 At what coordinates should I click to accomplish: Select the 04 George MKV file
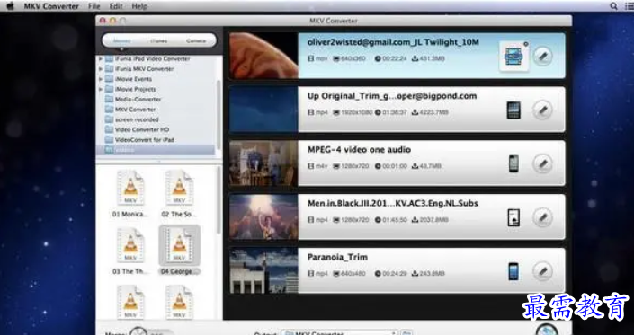[x=179, y=251]
